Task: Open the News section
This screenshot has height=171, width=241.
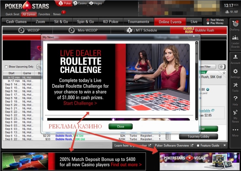Action: [x=57, y=14]
